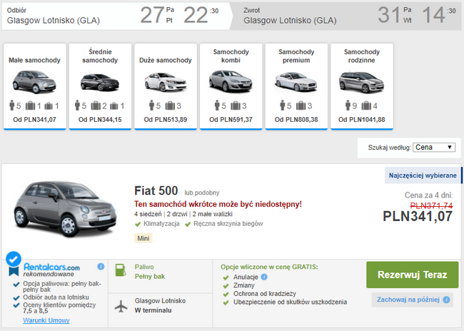464x331 pixels.
Task: Open the Szukaj według Cena dropdown
Action: coord(434,147)
